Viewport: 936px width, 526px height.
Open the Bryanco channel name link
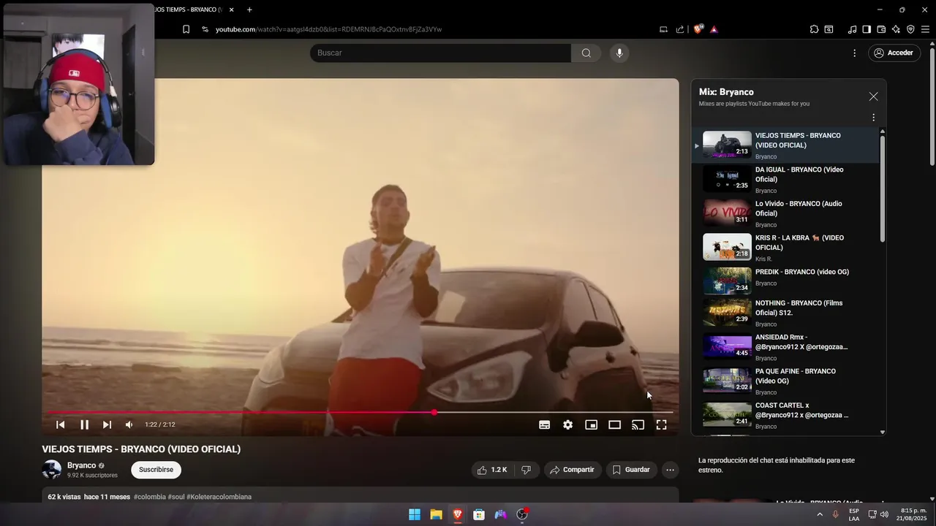point(81,465)
